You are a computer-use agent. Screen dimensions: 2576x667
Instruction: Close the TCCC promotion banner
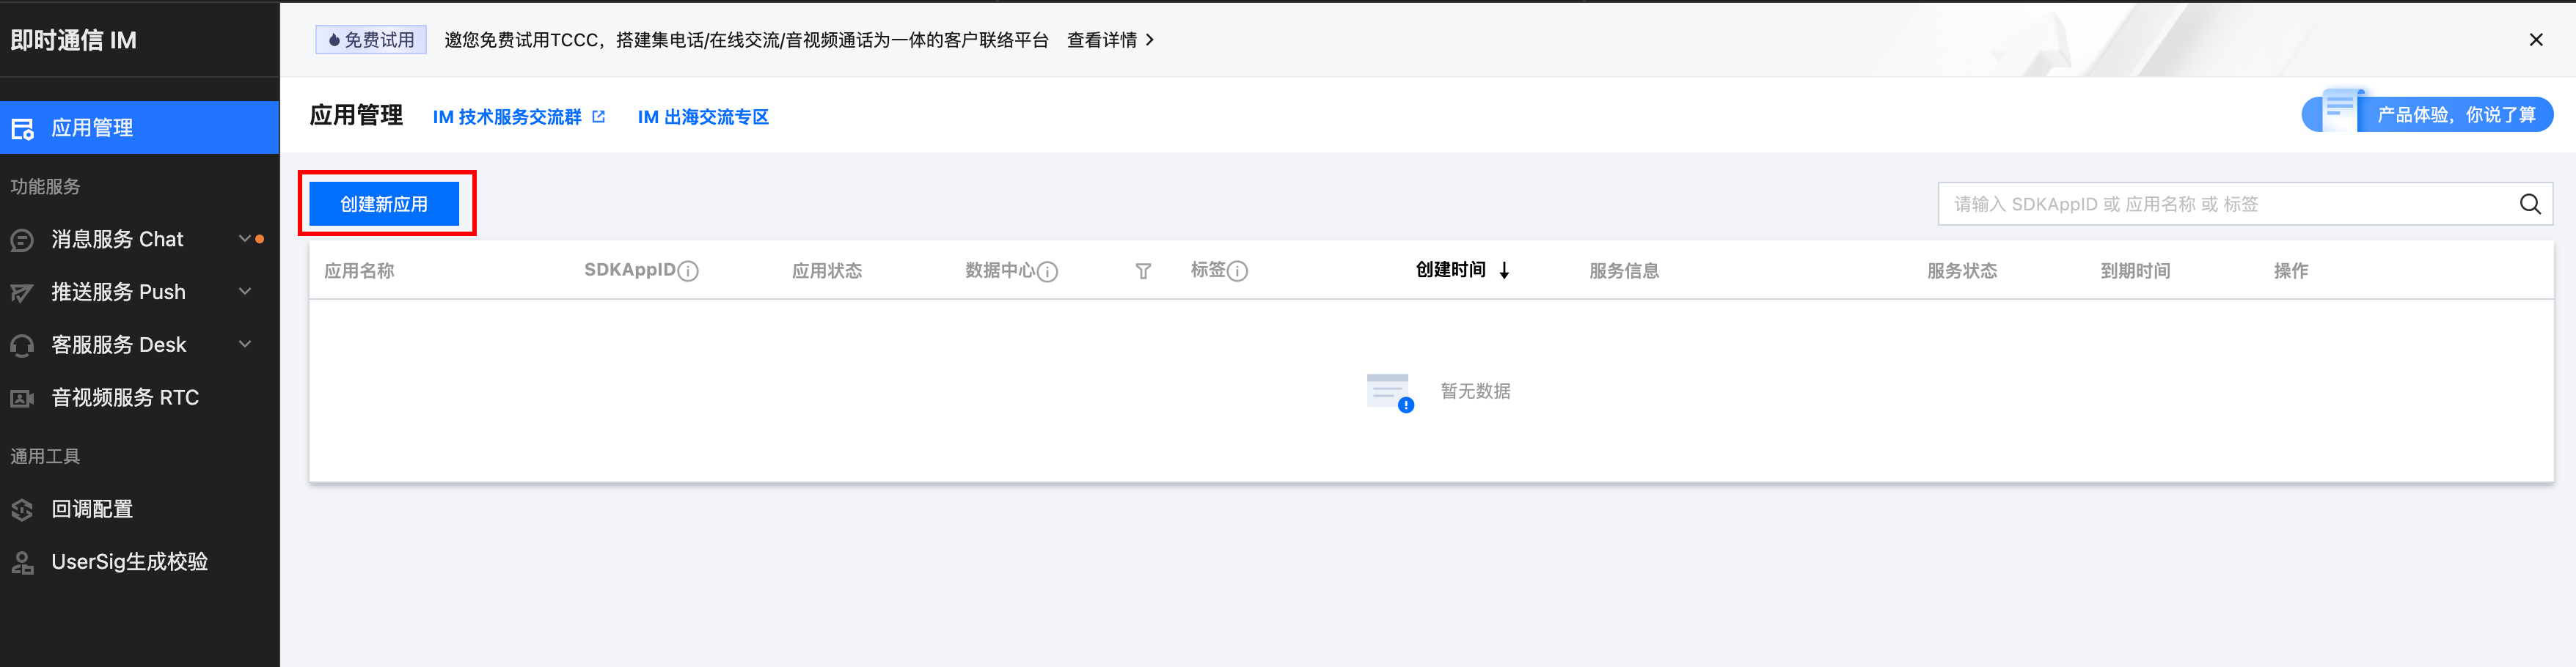tap(2536, 40)
